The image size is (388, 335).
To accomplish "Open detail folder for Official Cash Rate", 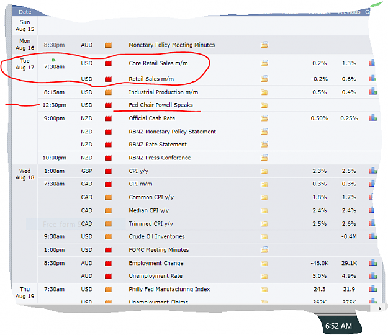I will (264, 118).
